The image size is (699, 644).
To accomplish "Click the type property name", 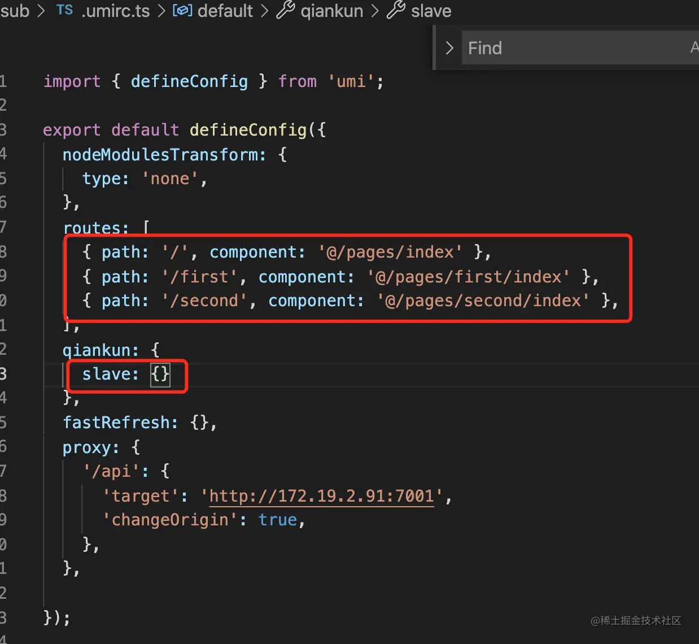I will [101, 179].
